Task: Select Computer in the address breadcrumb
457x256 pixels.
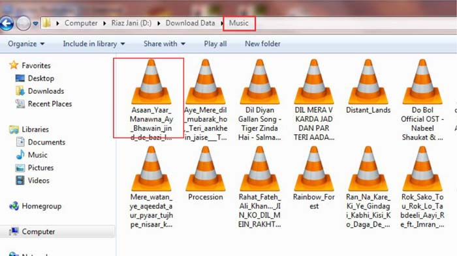Action: (x=81, y=23)
